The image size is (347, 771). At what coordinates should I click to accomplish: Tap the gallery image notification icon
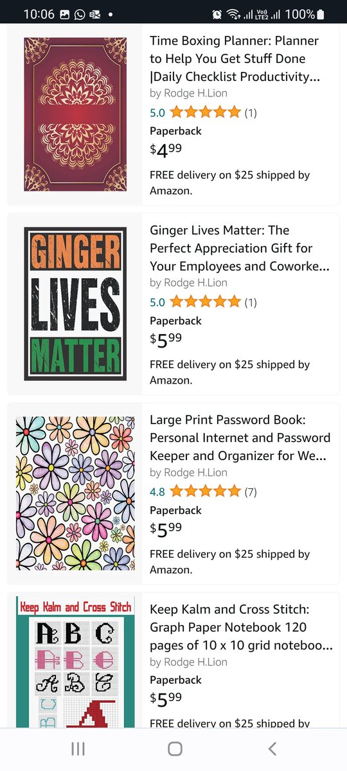click(x=64, y=14)
